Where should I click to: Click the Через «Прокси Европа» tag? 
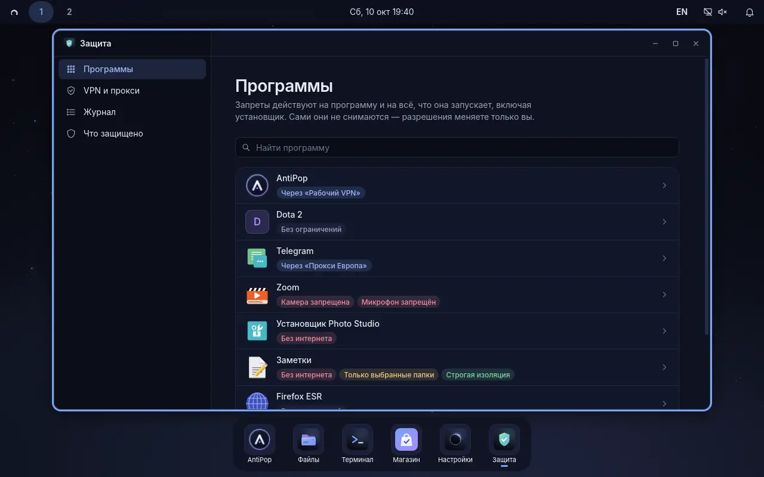pos(324,266)
